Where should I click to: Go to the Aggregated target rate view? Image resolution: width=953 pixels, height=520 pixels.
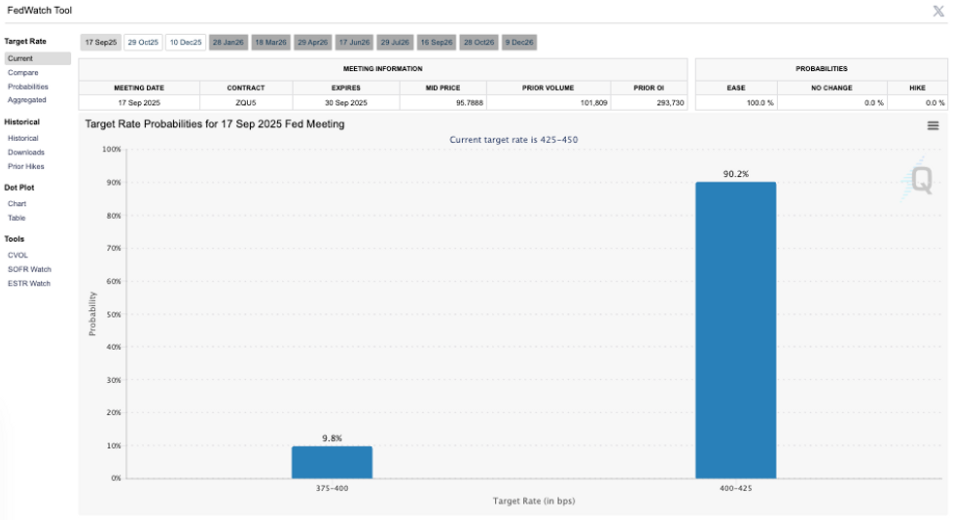click(27, 100)
